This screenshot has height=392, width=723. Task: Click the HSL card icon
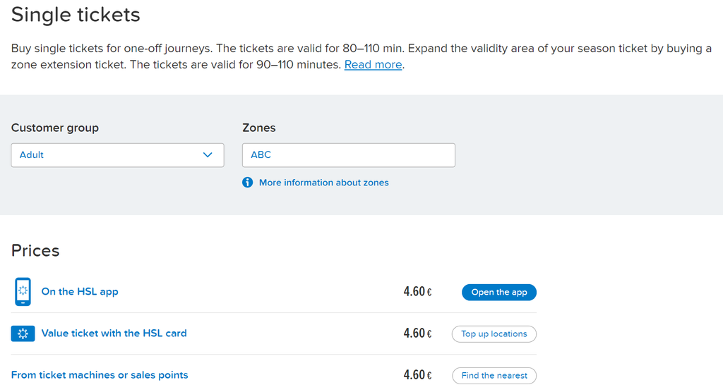(23, 333)
